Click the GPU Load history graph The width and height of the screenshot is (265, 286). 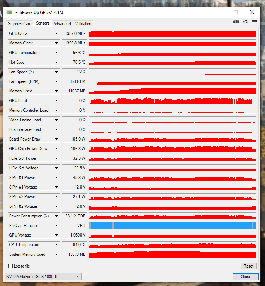click(x=172, y=101)
